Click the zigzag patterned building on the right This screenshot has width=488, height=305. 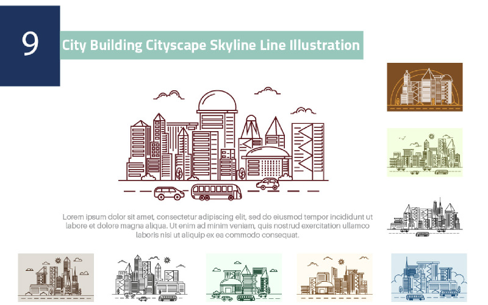coord(308,151)
